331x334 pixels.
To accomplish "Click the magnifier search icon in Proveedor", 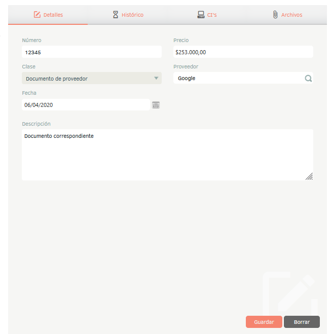I will tap(308, 79).
